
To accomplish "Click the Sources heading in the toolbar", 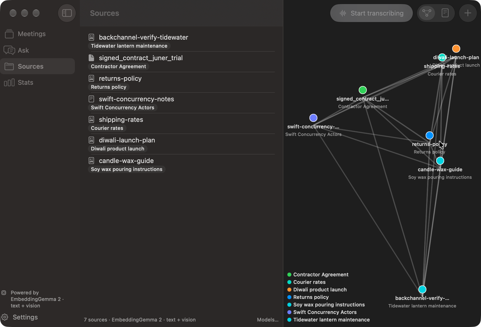I will pyautogui.click(x=105, y=13).
